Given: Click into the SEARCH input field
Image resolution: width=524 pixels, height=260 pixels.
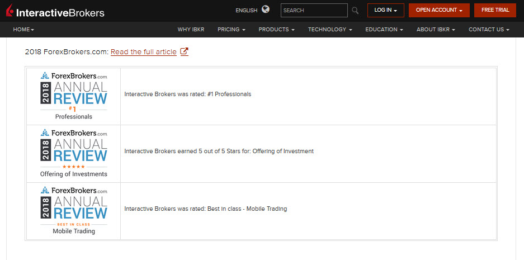Looking at the screenshot, I should [313, 11].
